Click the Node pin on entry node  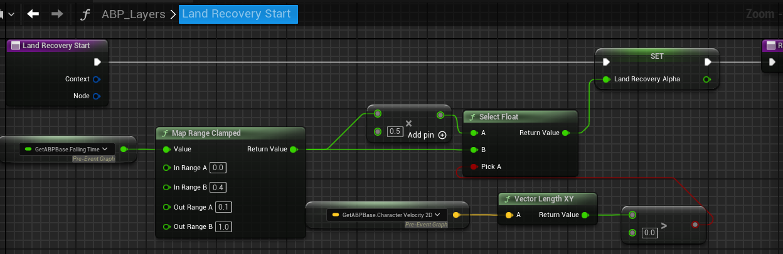tap(97, 96)
